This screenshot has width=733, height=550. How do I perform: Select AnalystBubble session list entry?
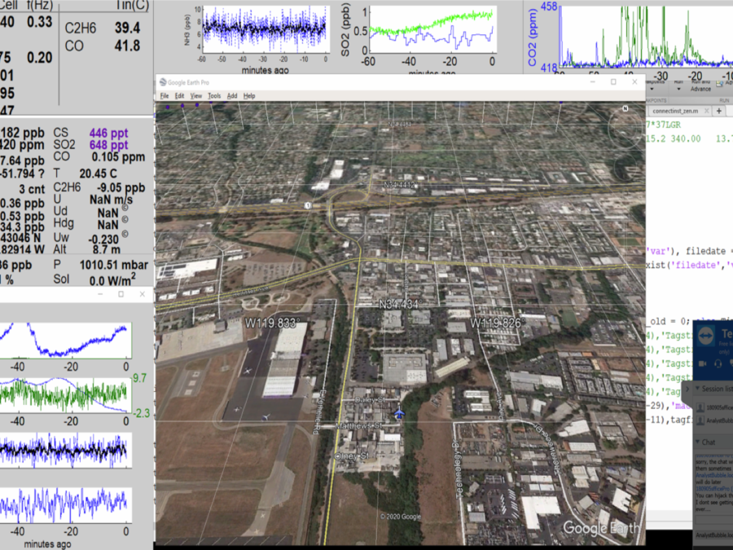(714, 420)
